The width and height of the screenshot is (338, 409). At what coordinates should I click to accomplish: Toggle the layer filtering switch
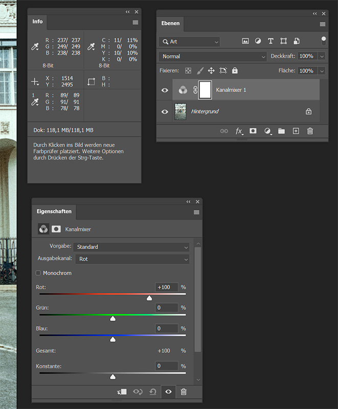pyautogui.click(x=324, y=41)
